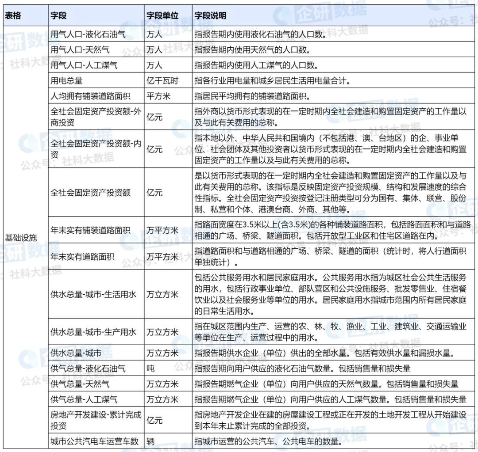Click the 供气总量-天然气 field cell
The image size is (478, 452).
coord(96,384)
